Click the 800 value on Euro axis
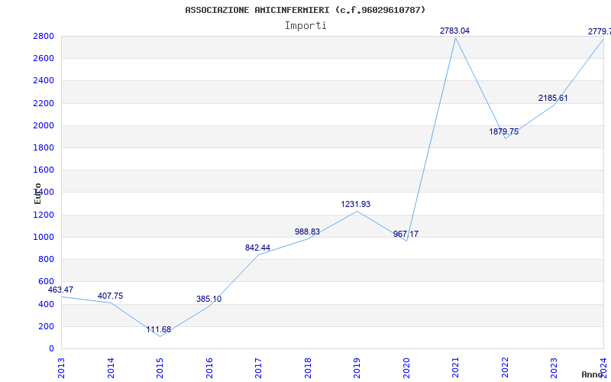The height and width of the screenshot is (382, 611). (46, 259)
